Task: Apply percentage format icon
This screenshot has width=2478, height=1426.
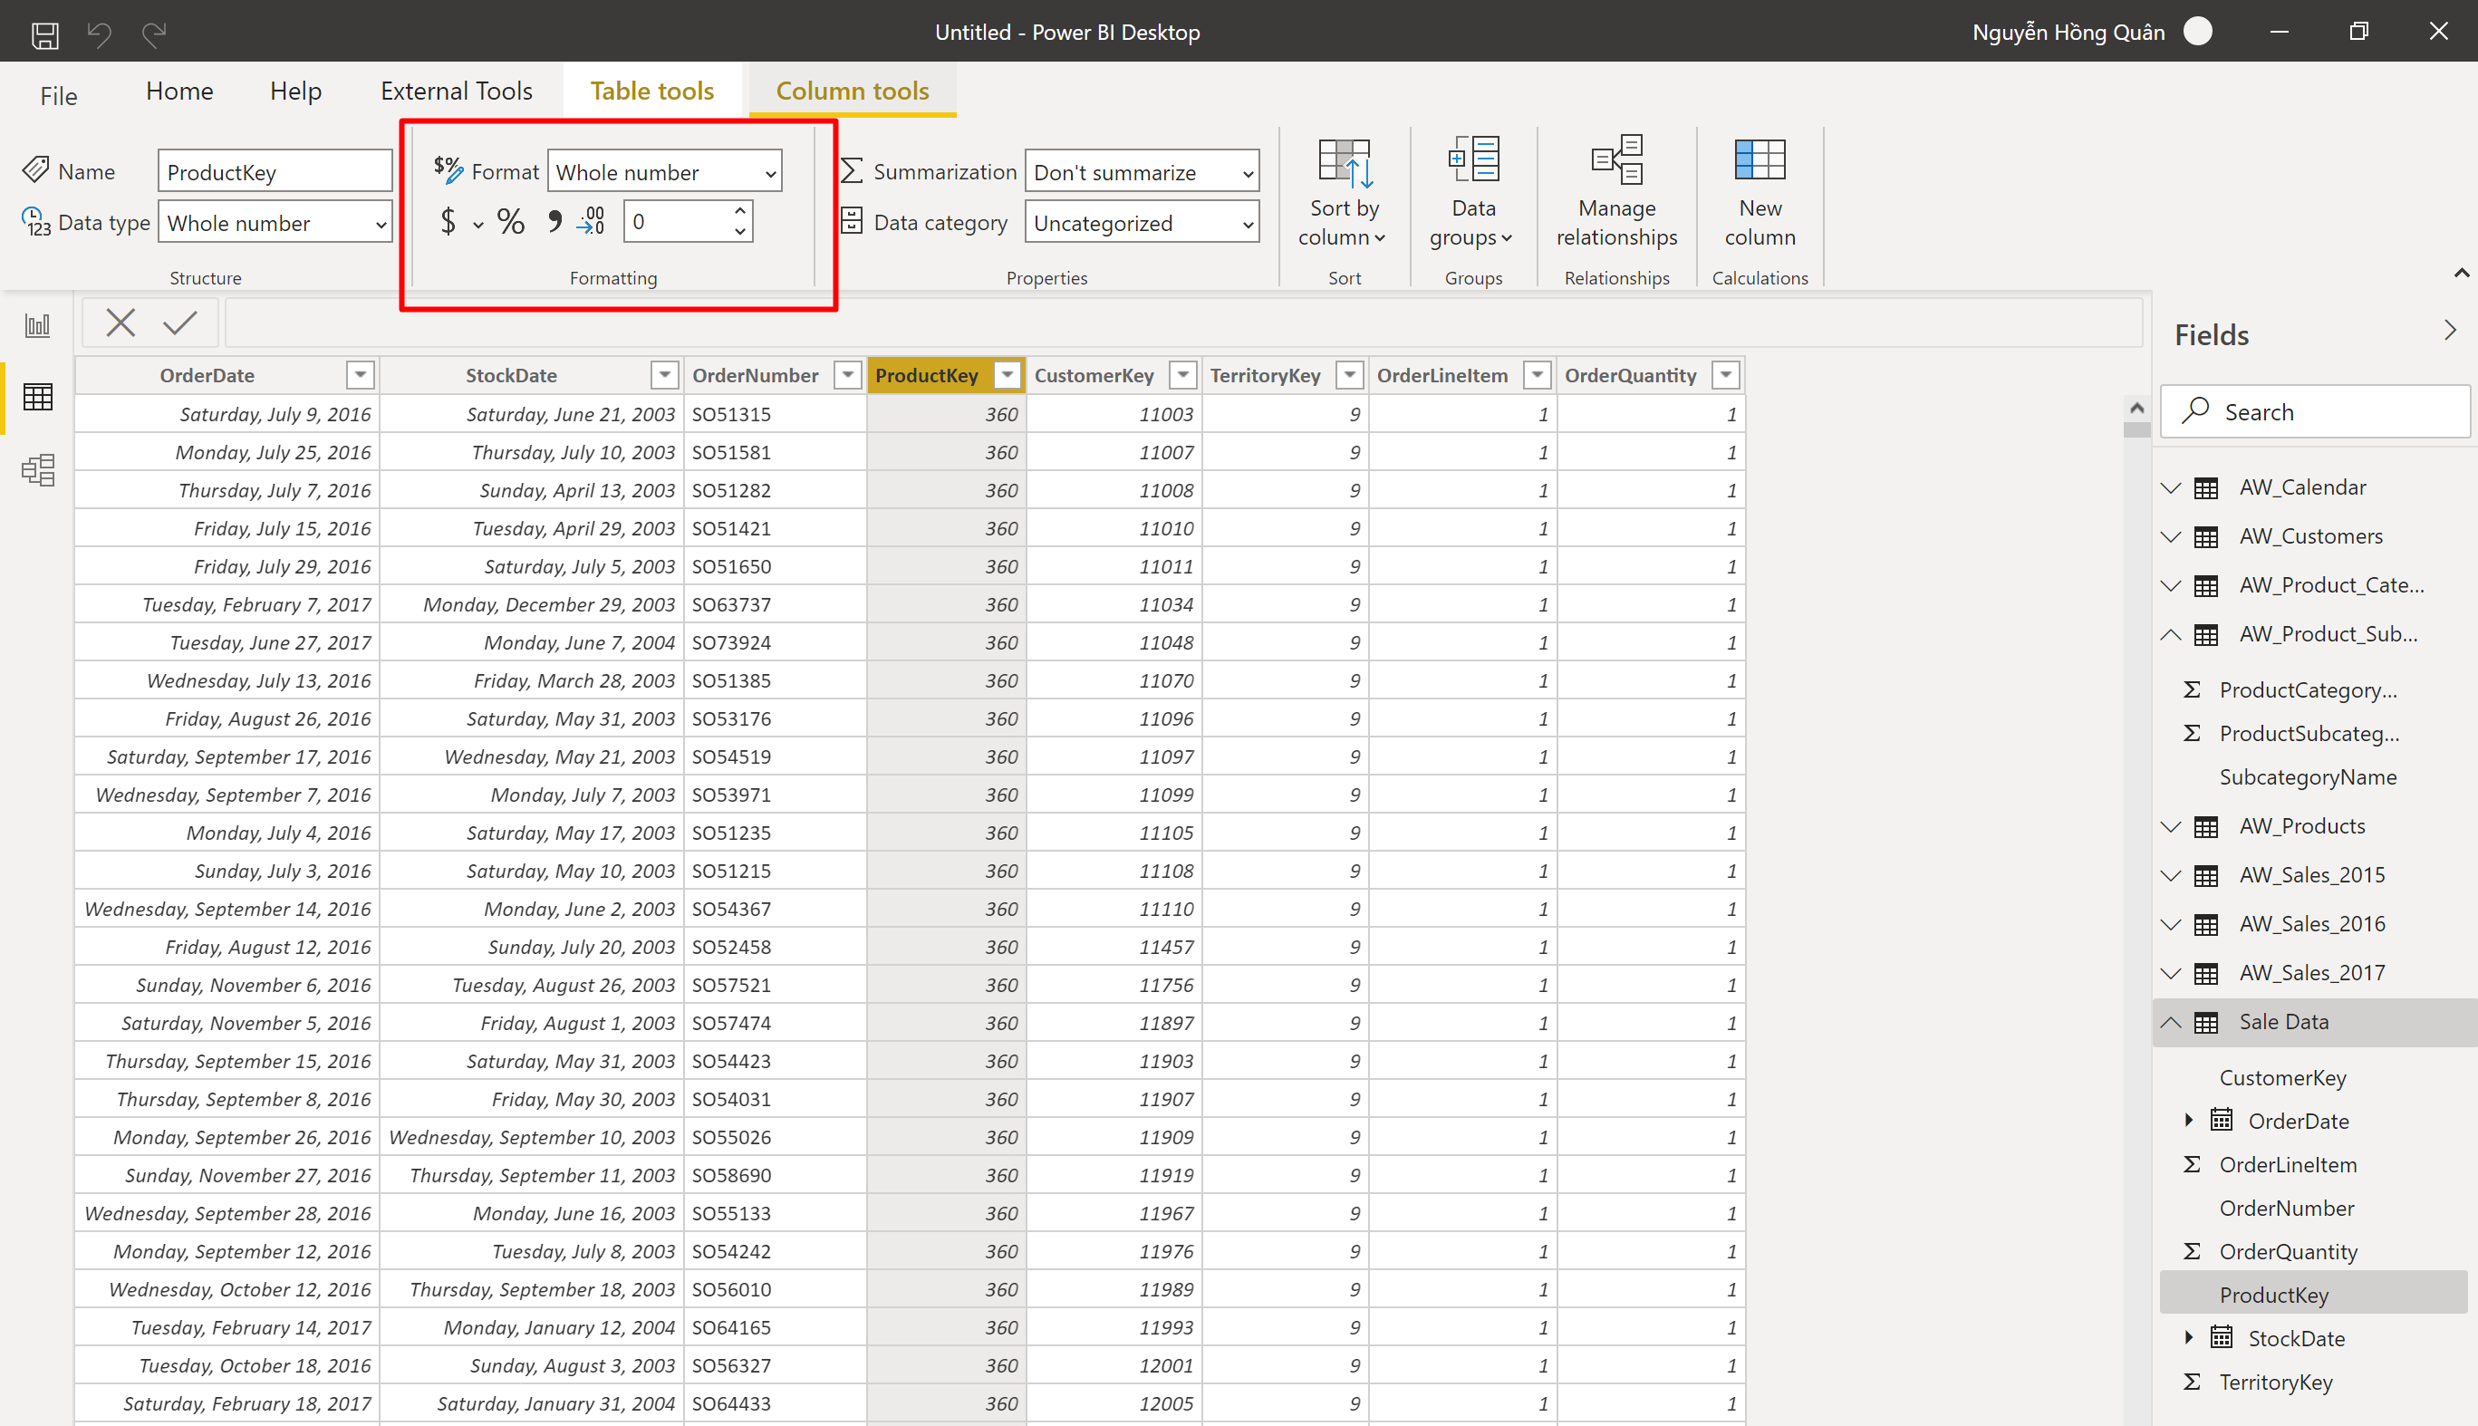Action: click(x=510, y=221)
